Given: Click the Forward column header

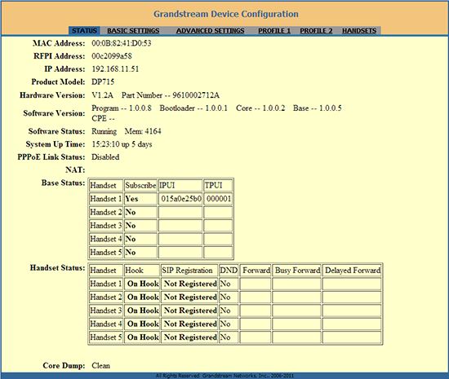Looking at the screenshot, I should pos(256,271).
